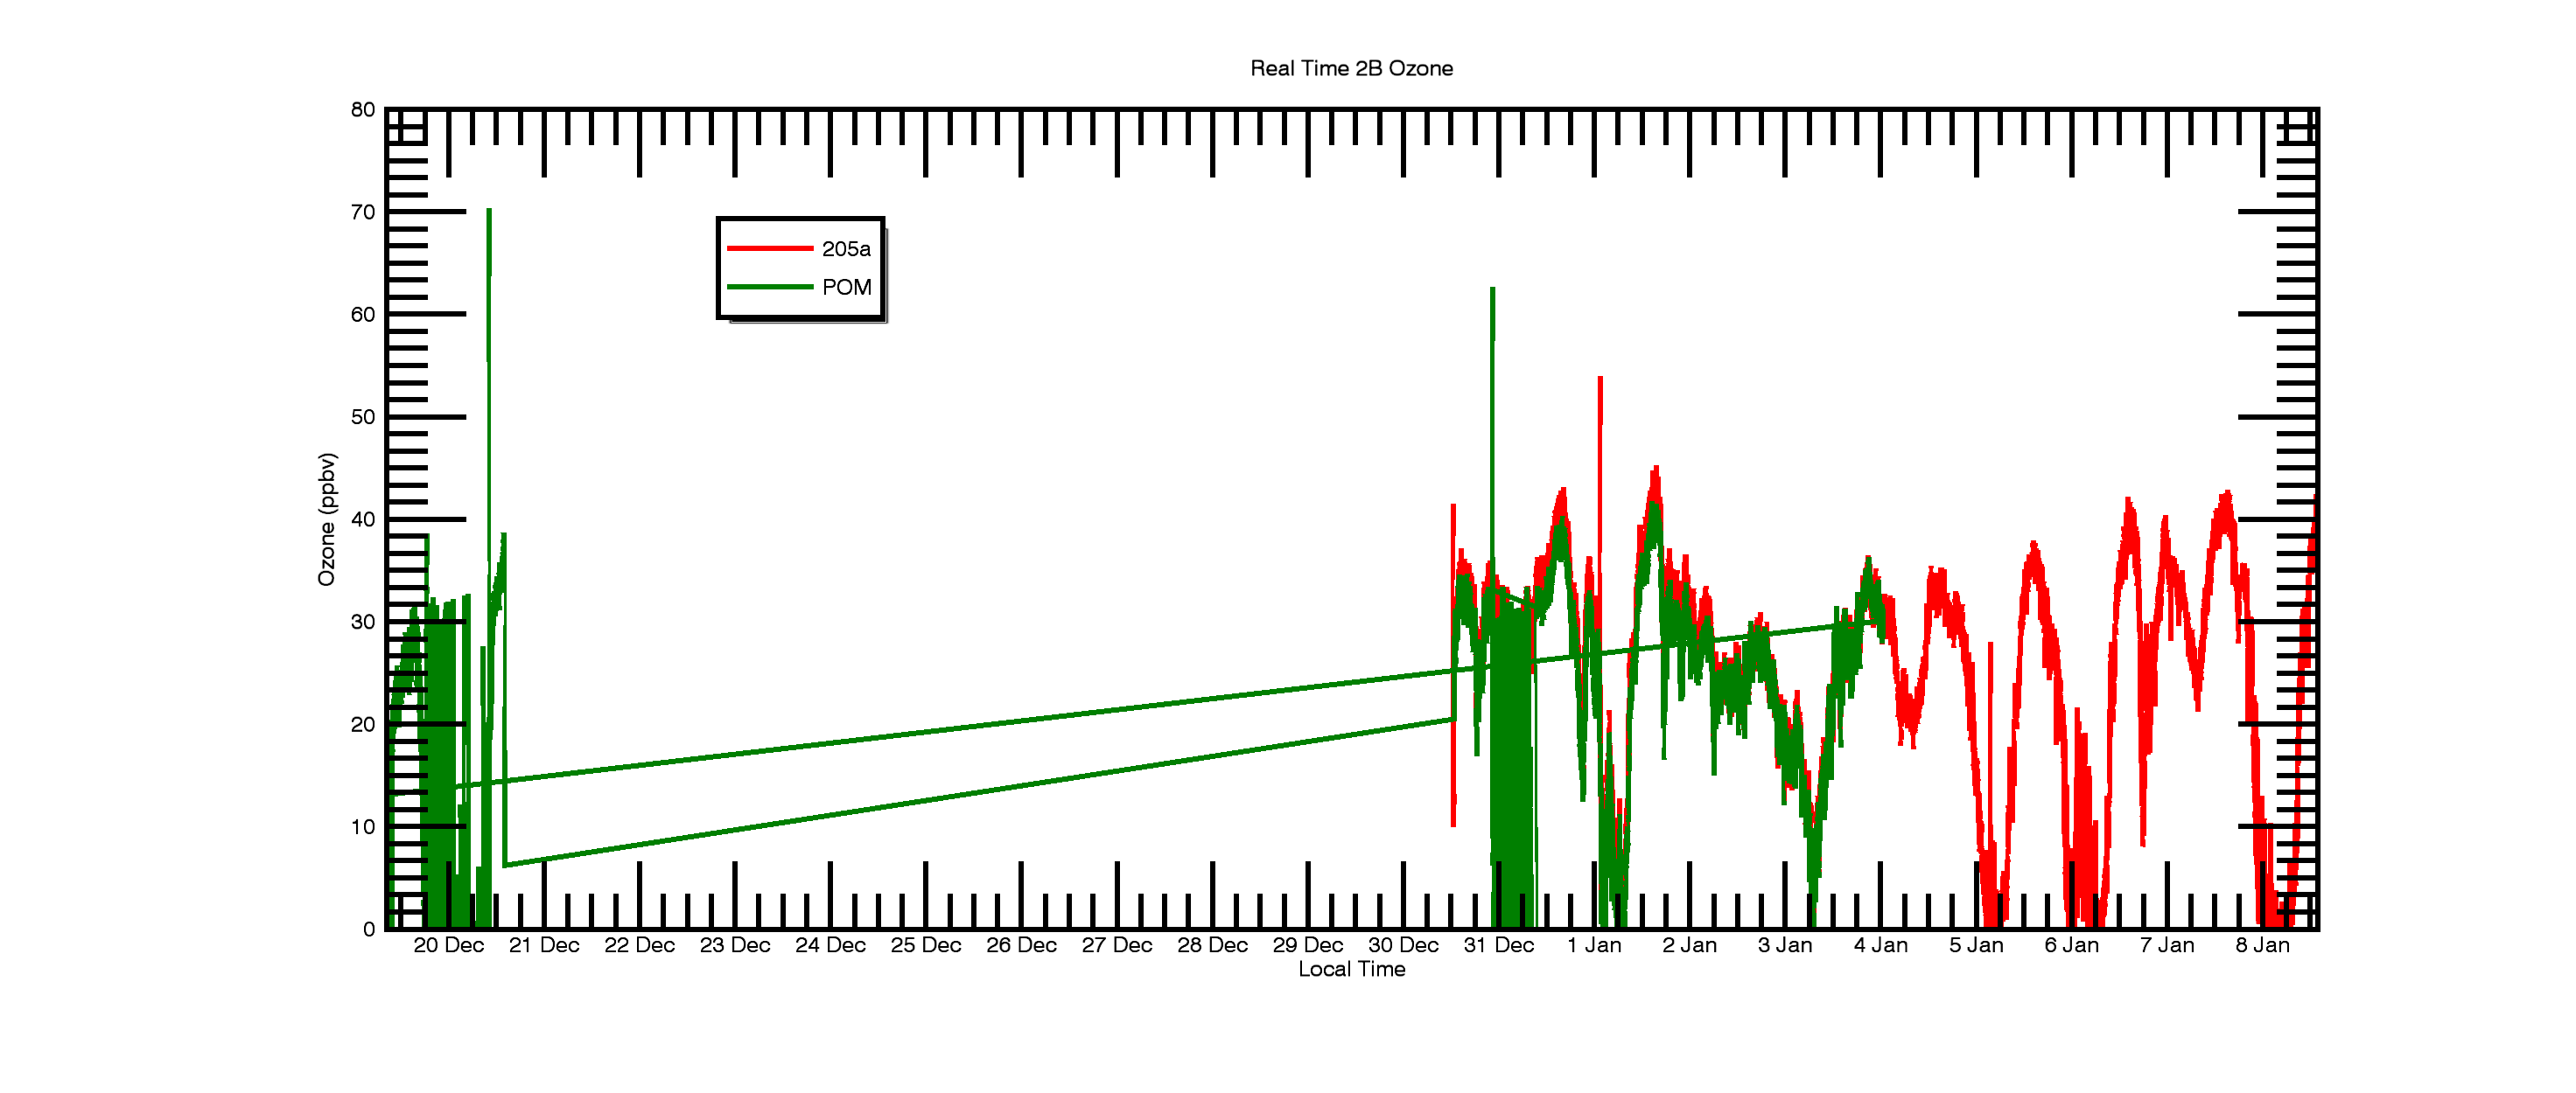Click the "26 Dec" x-axis date label
2576x1093 pixels.
(x=1021, y=945)
